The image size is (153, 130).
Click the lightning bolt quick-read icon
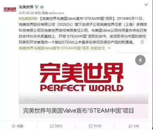click(140, 60)
